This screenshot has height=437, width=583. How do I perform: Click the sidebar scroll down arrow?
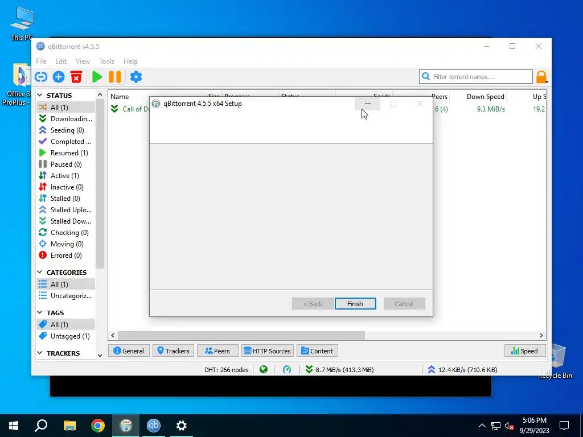click(x=100, y=355)
